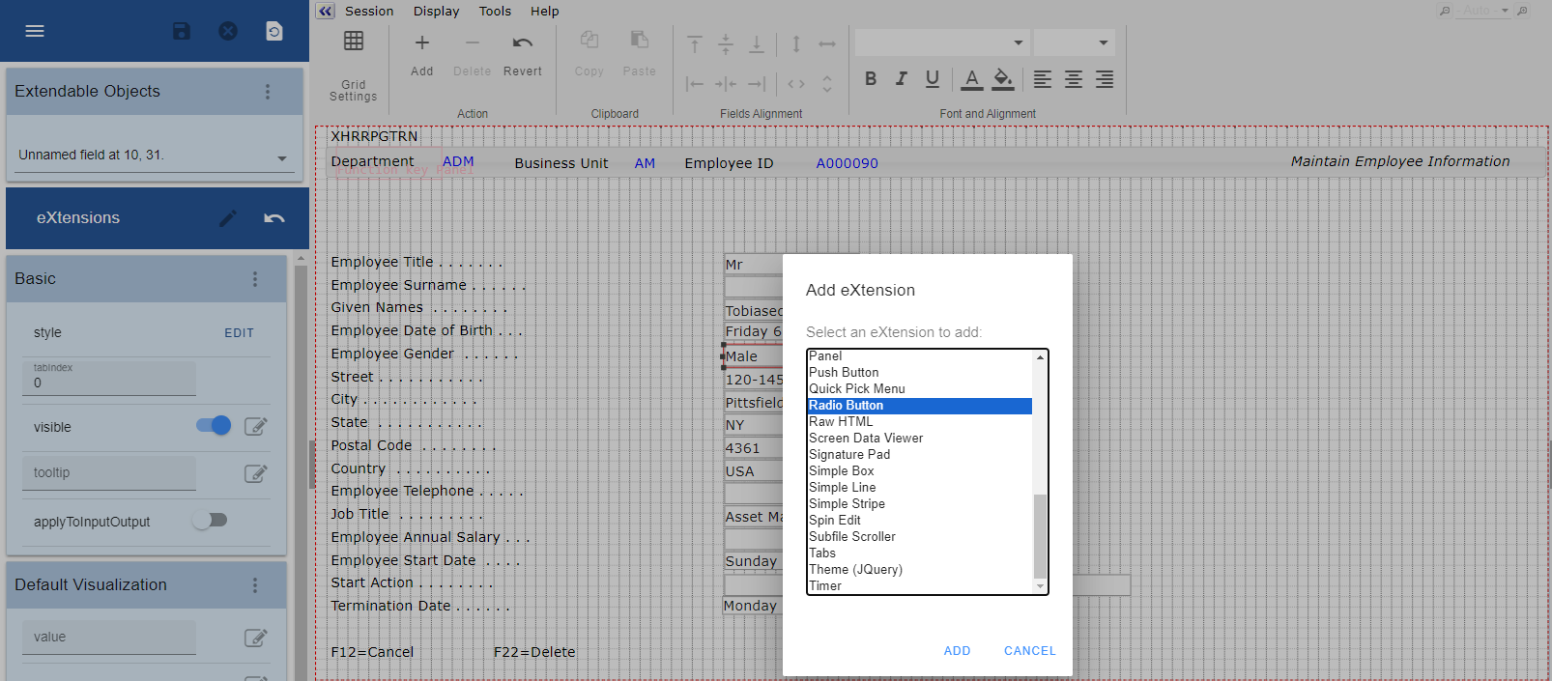
Task: Open the fill color picker icon
Action: (x=1003, y=79)
